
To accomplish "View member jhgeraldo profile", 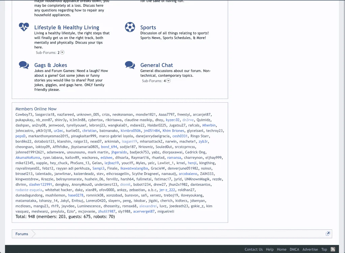I will 119,152.
